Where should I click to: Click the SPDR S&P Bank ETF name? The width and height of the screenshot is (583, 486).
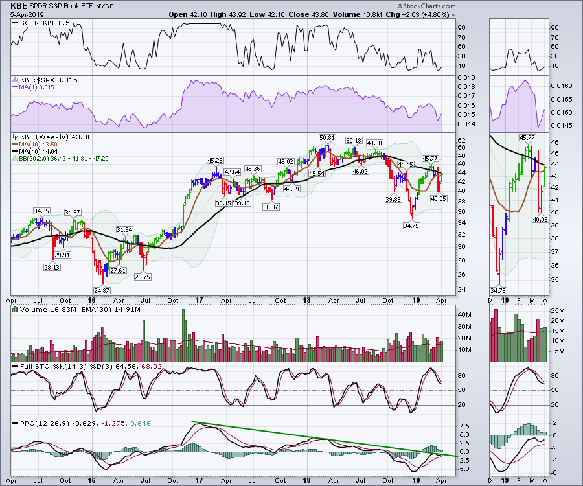pos(62,6)
